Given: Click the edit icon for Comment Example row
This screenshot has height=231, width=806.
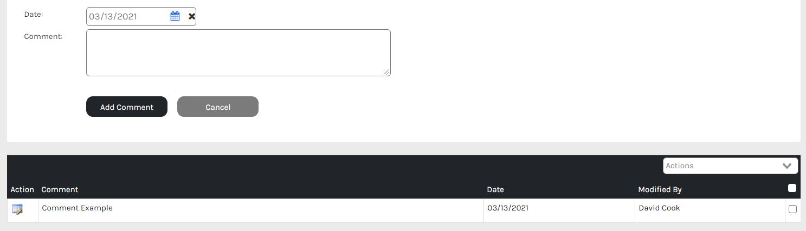Looking at the screenshot, I should [17, 209].
